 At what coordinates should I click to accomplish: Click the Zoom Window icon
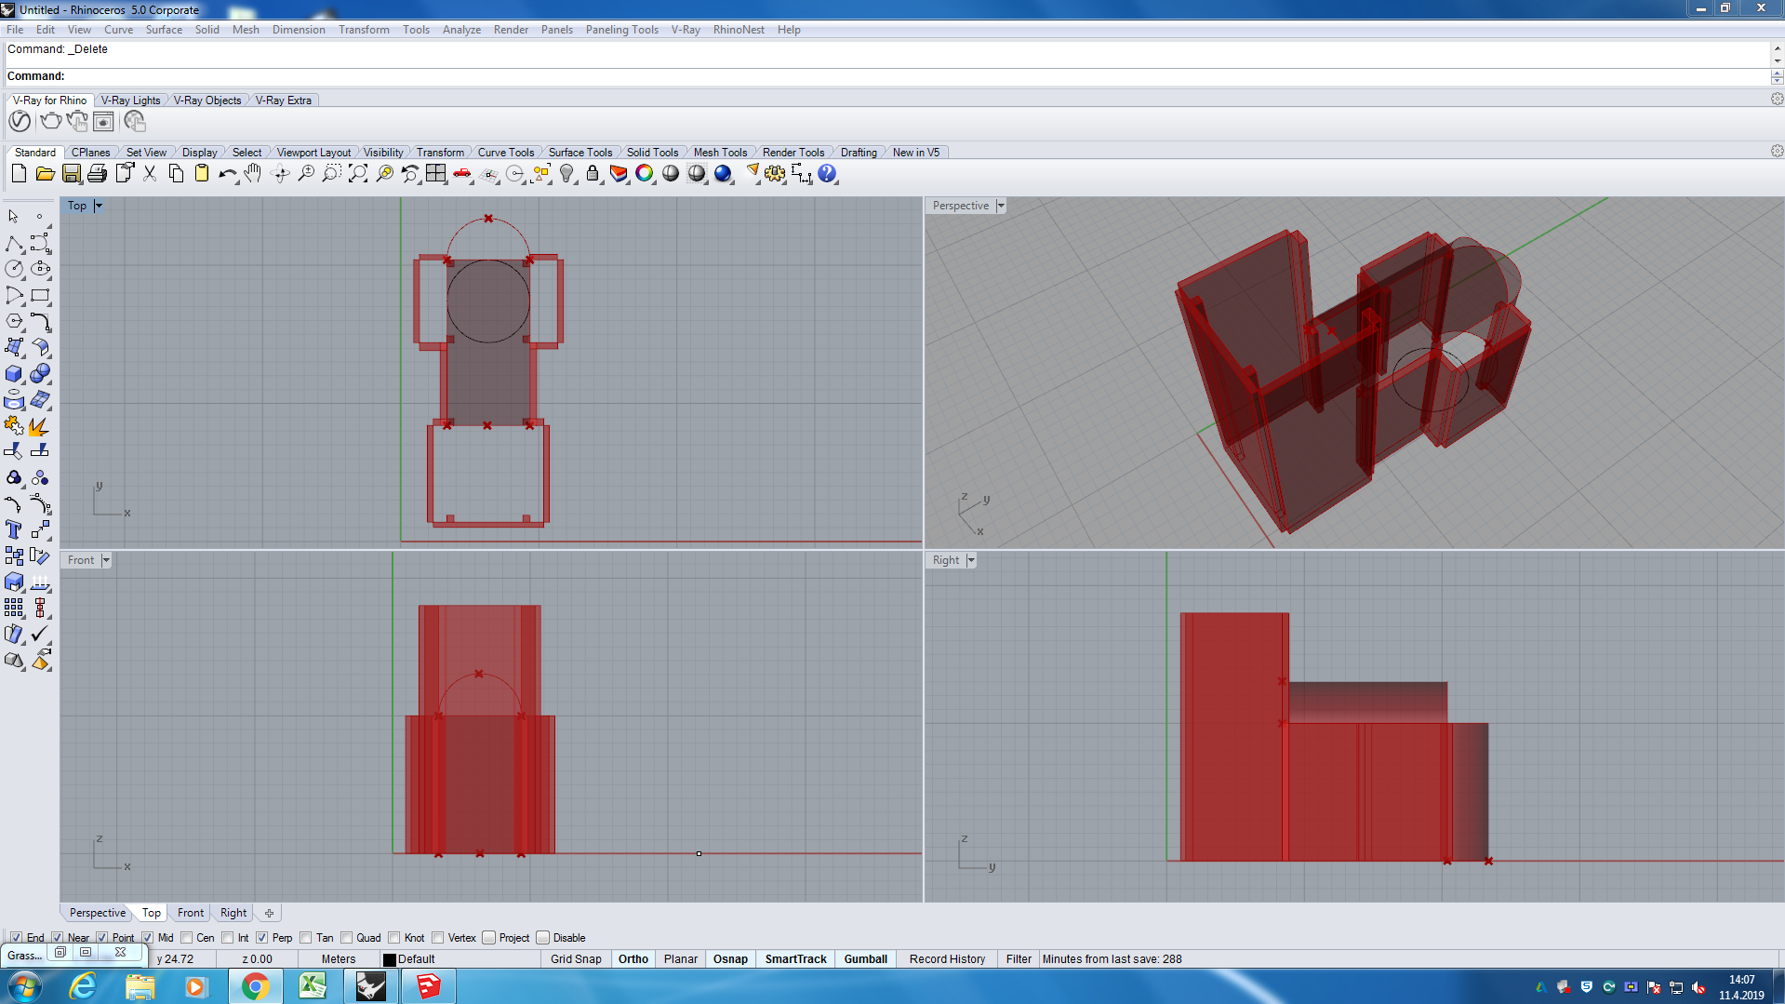pyautogui.click(x=331, y=174)
